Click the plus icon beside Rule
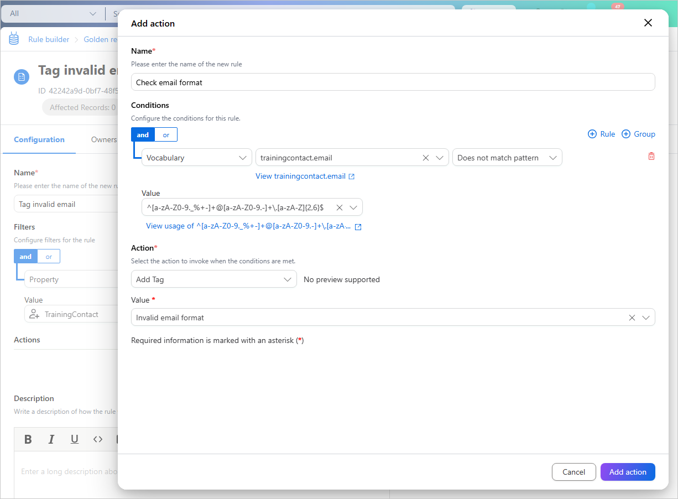This screenshot has width=678, height=499. pos(592,134)
